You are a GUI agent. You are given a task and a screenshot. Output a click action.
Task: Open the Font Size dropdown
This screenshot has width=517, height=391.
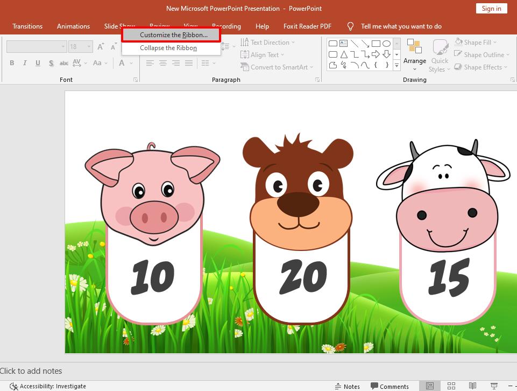click(x=88, y=46)
